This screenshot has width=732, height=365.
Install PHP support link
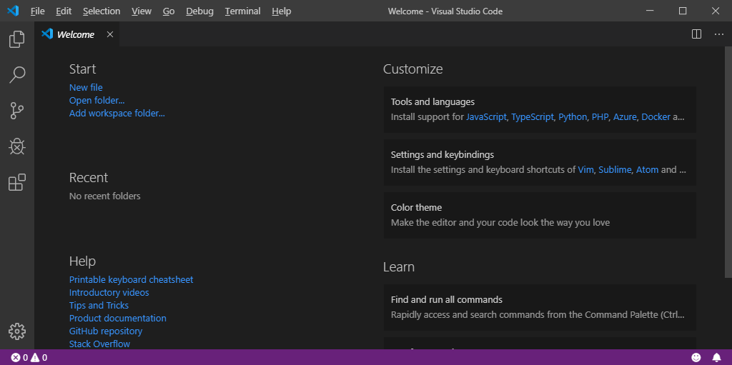(x=600, y=116)
